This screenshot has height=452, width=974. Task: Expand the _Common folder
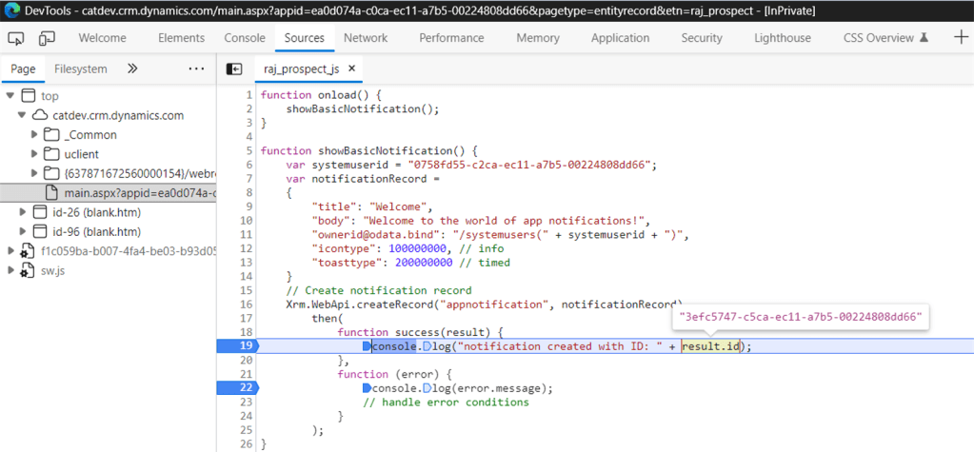pos(33,135)
